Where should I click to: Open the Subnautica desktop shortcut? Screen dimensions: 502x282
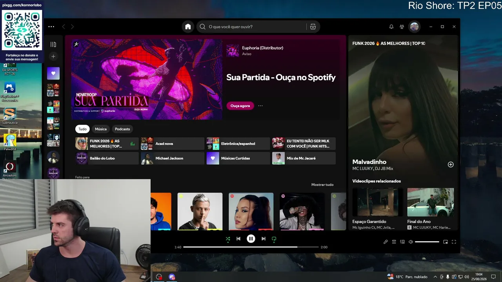(x=10, y=116)
